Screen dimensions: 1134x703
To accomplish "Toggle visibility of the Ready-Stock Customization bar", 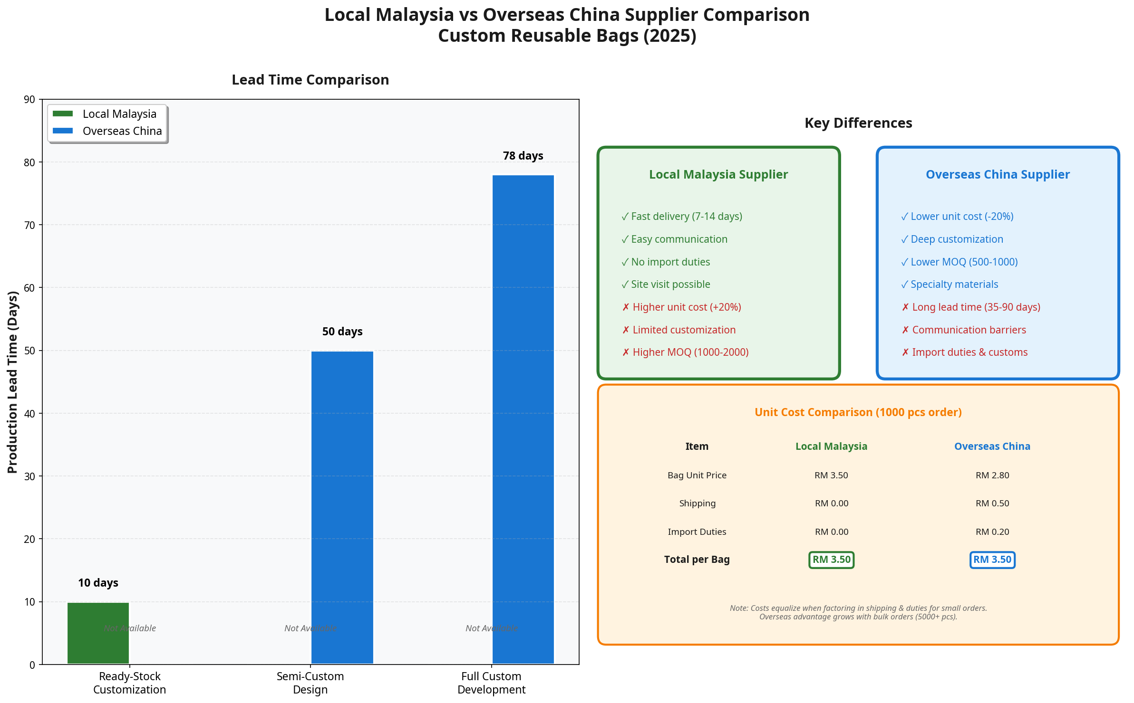I will click(97, 632).
